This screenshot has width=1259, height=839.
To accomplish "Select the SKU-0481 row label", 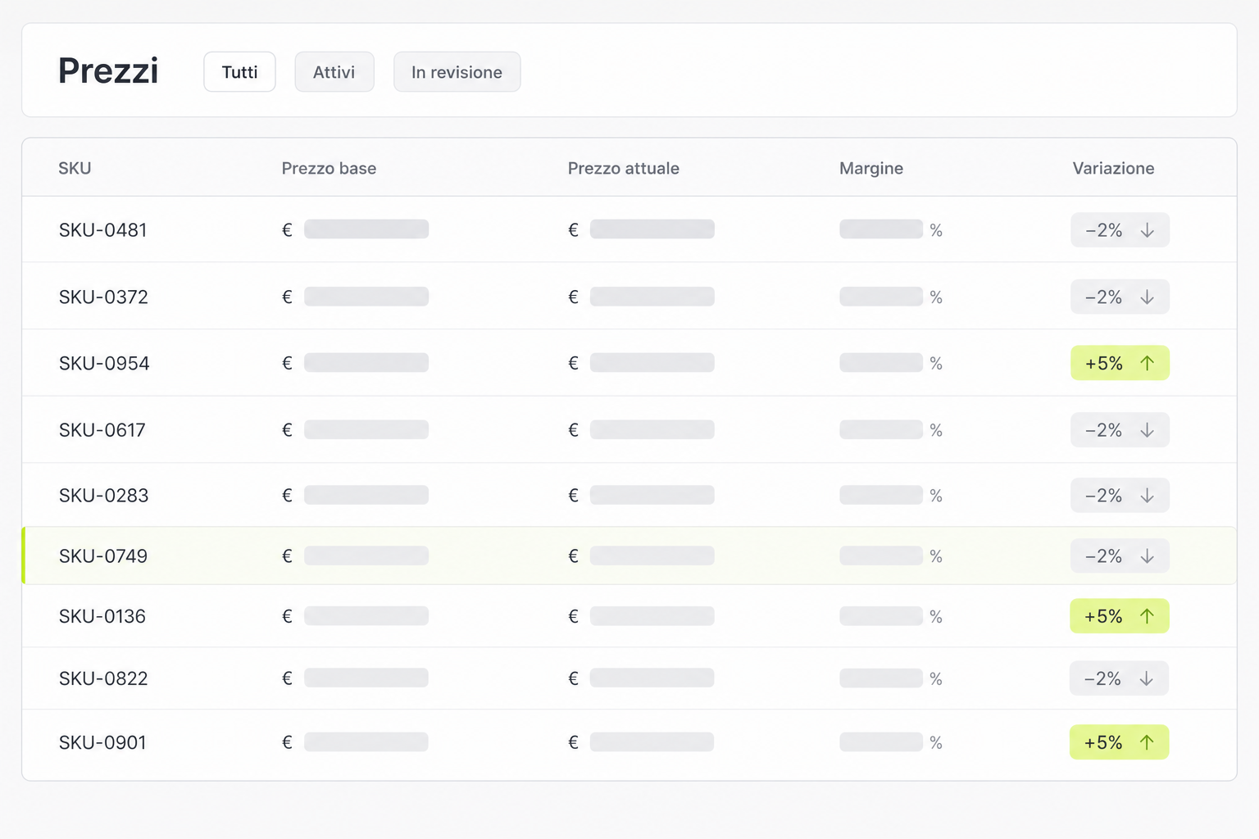I will coord(102,230).
